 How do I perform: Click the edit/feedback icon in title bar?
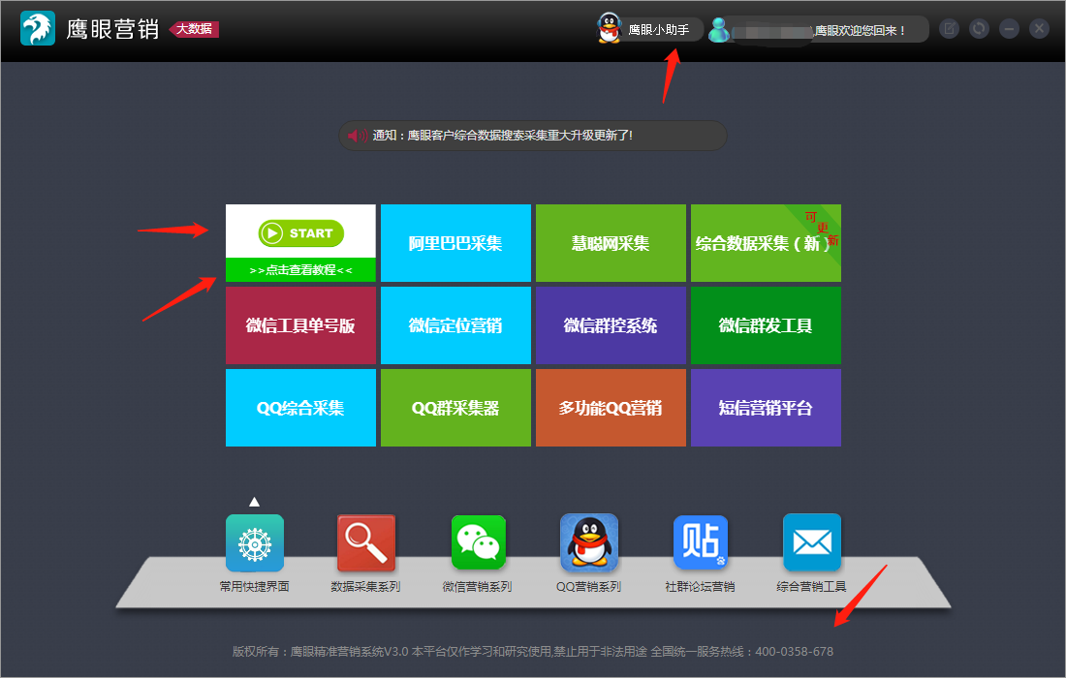[949, 28]
